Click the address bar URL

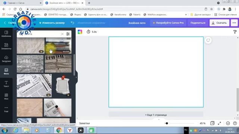click(x=66, y=9)
